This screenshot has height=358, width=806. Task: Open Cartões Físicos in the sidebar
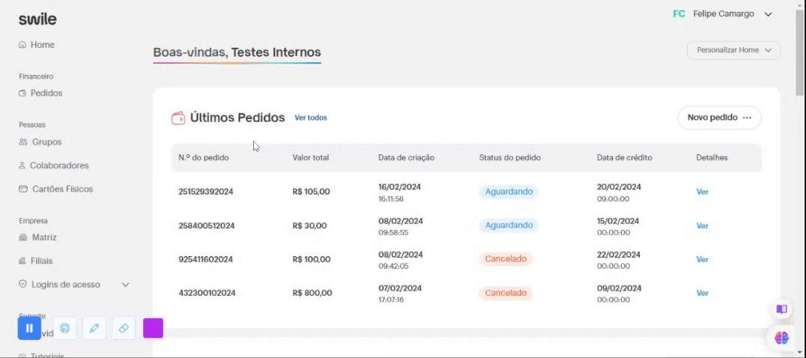pos(56,189)
